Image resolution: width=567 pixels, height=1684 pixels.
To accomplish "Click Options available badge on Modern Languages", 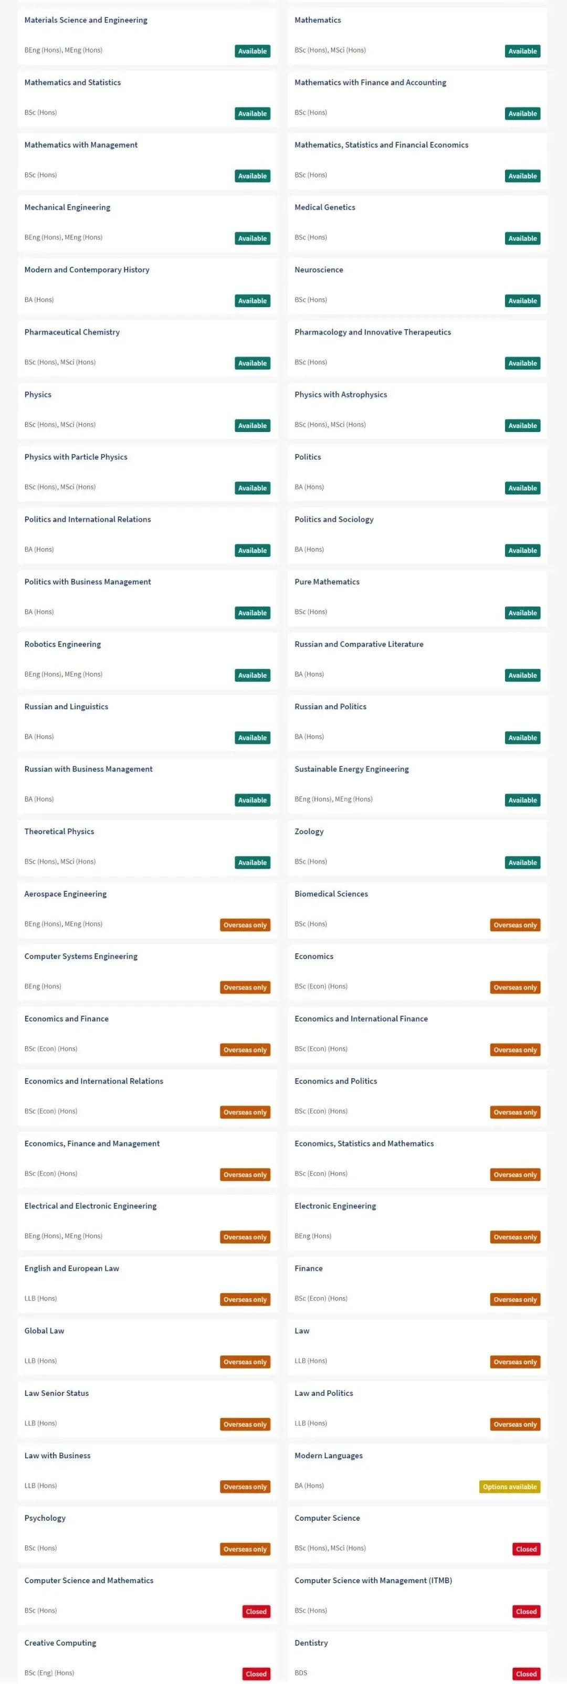I will (510, 1487).
